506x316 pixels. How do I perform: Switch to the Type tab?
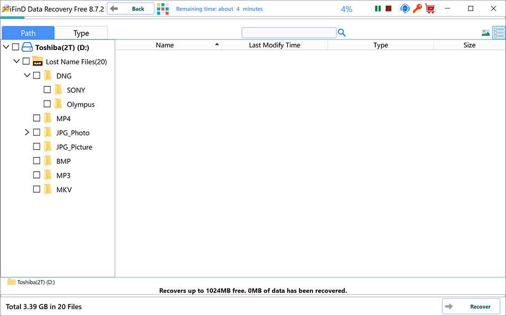tap(81, 33)
